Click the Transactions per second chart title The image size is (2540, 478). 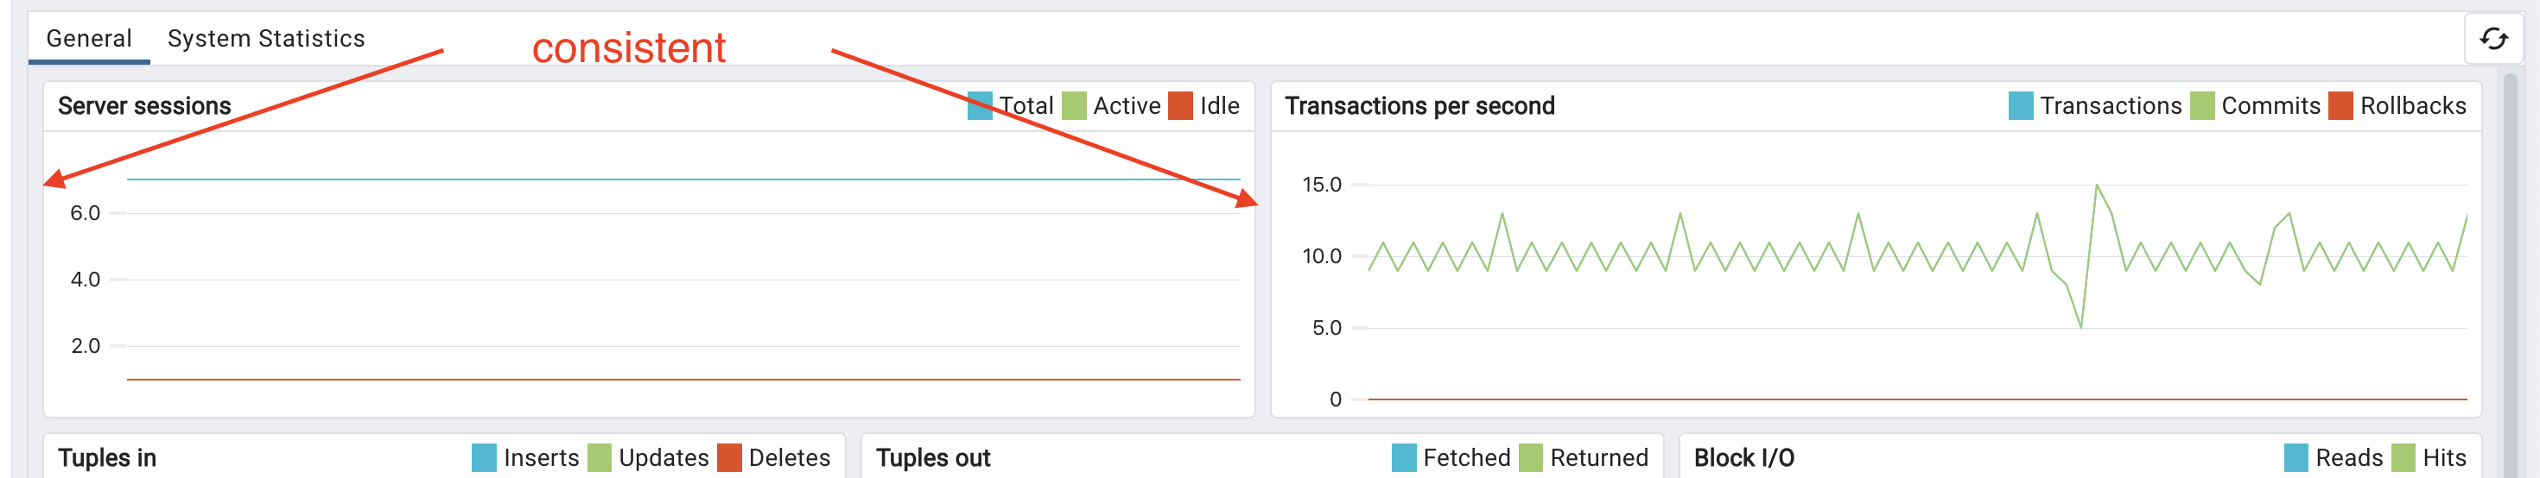point(1419,105)
